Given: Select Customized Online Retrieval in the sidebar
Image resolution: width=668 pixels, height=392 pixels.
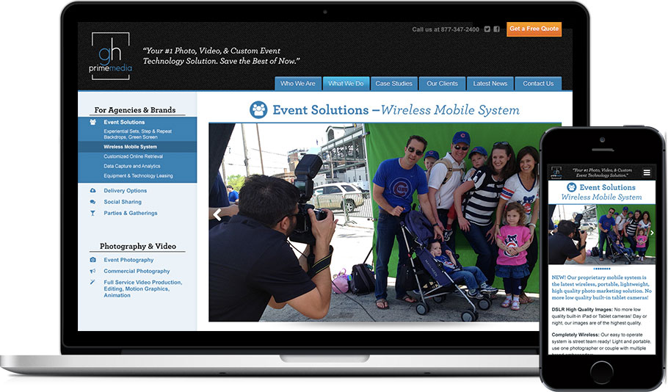Looking at the screenshot, I should 134,156.
